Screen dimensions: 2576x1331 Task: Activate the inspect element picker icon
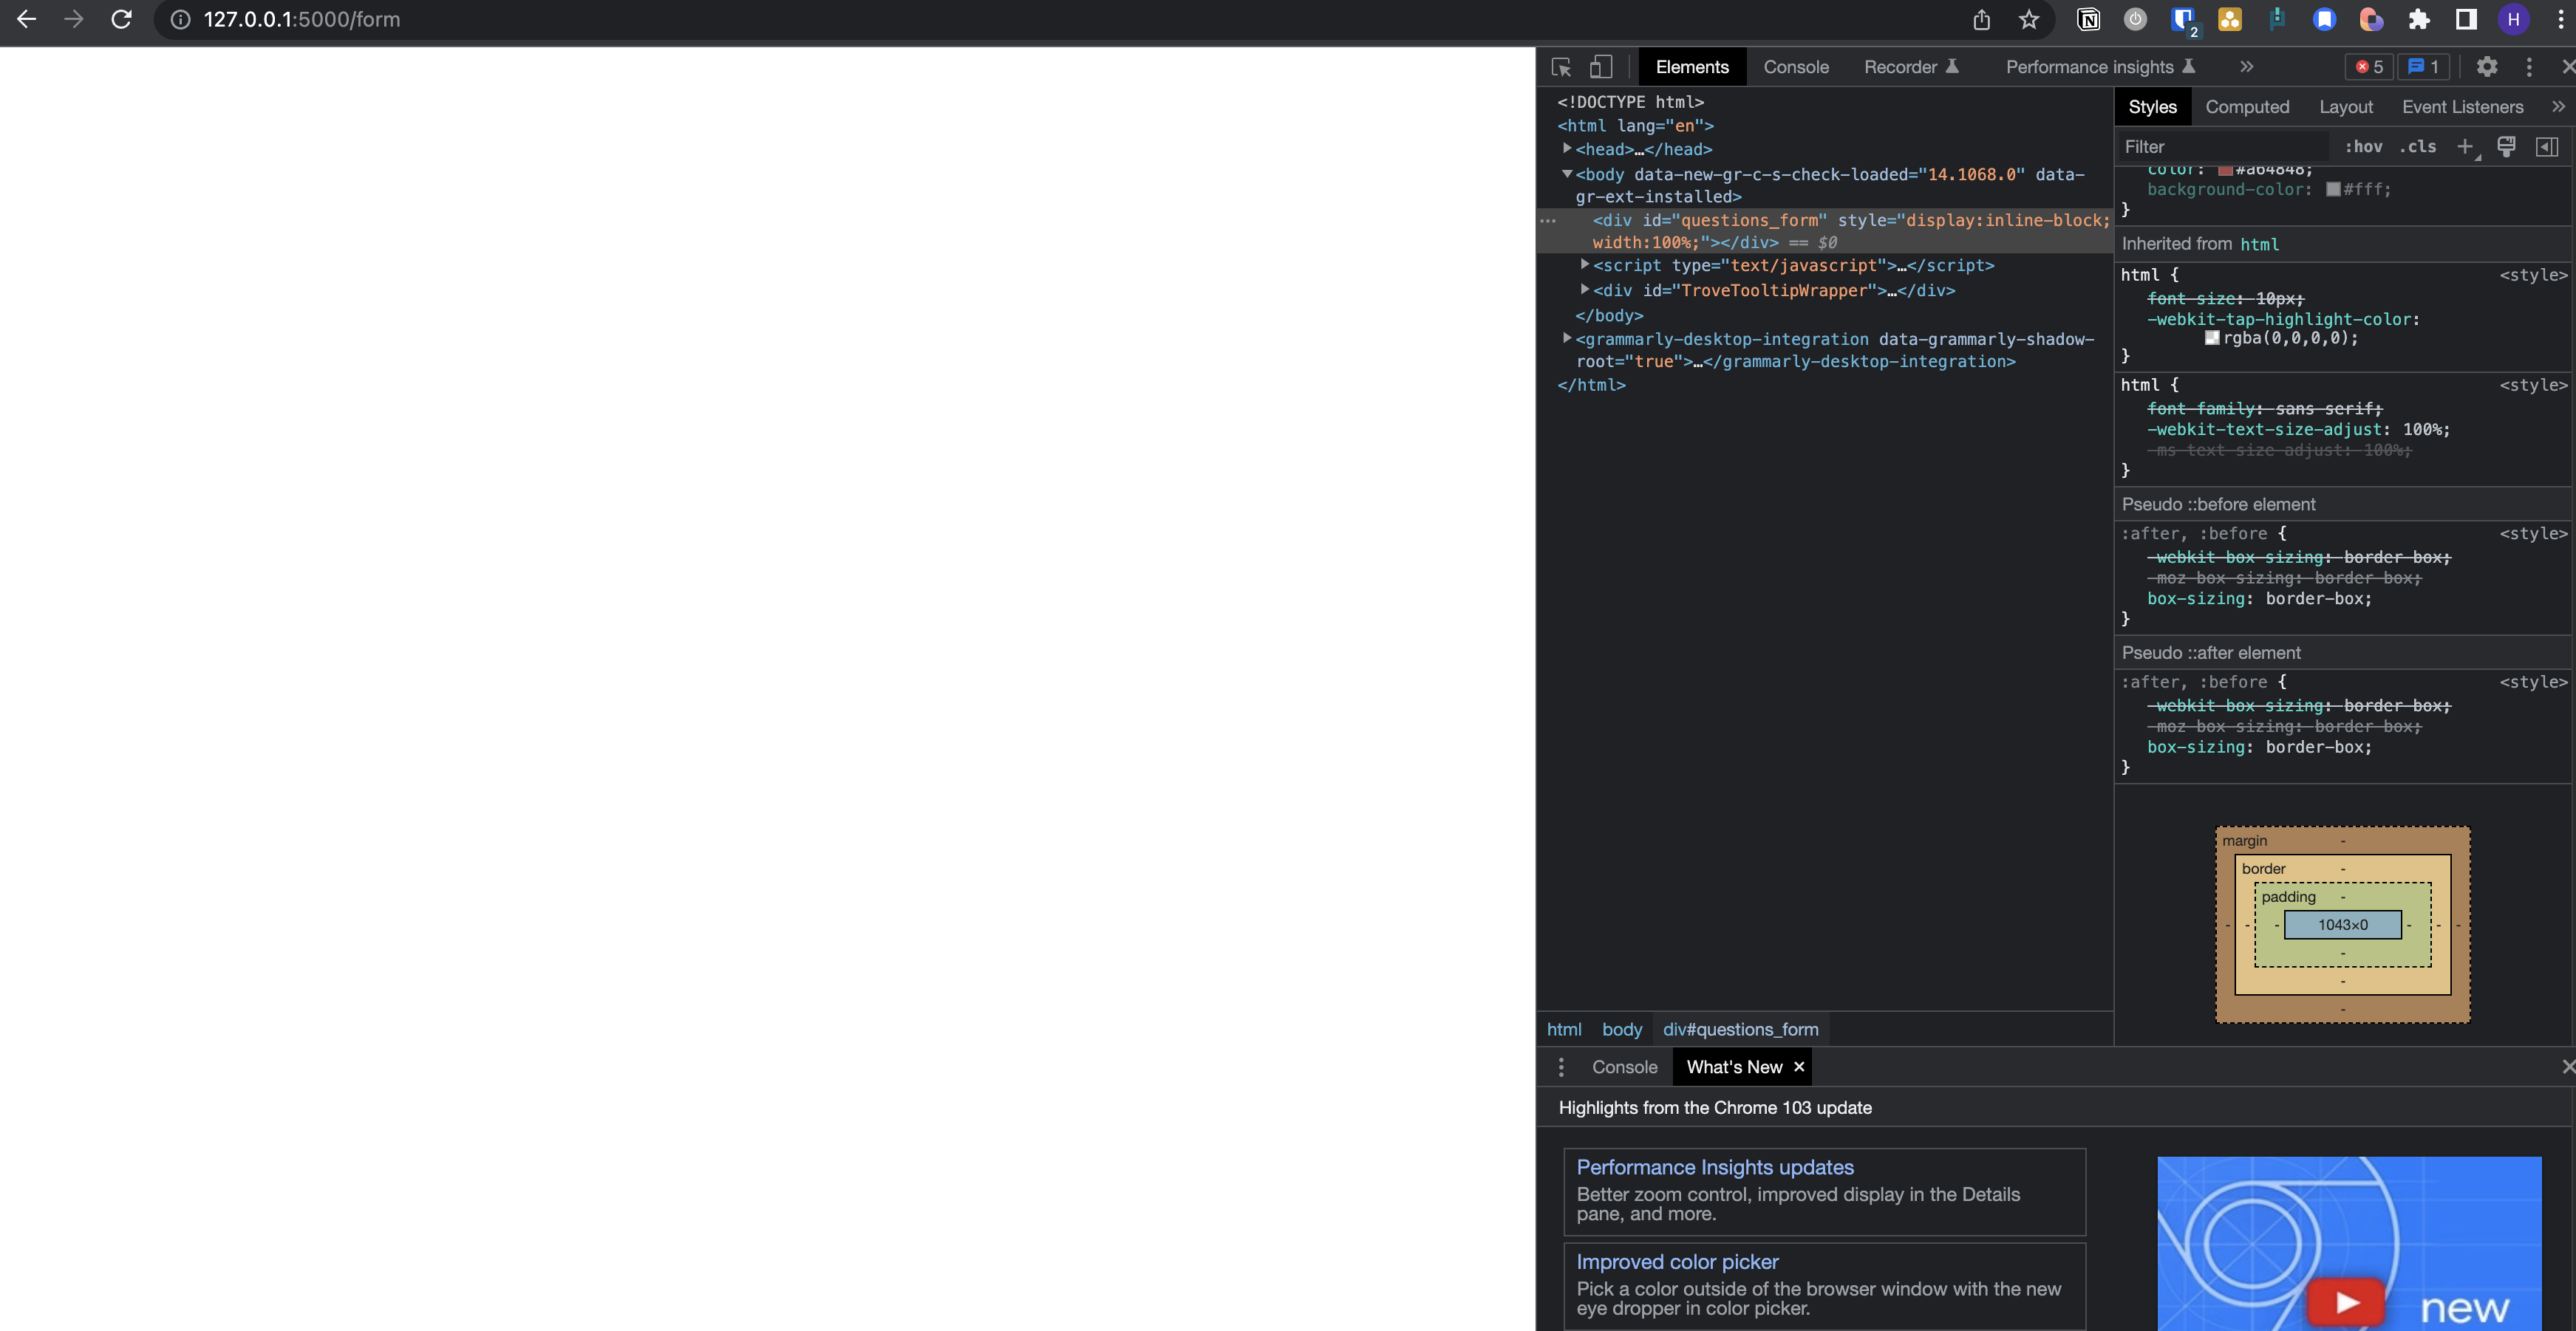coord(1561,67)
